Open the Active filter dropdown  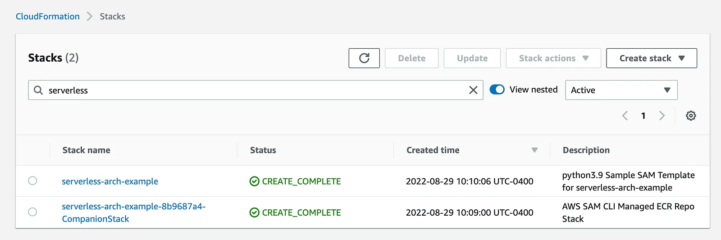(x=621, y=90)
